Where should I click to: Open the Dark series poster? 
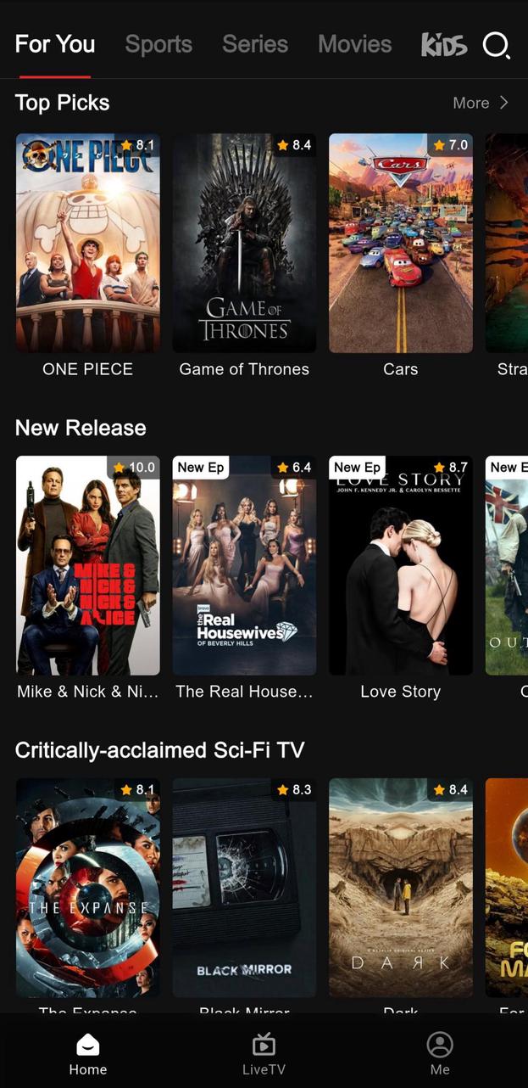point(401,888)
